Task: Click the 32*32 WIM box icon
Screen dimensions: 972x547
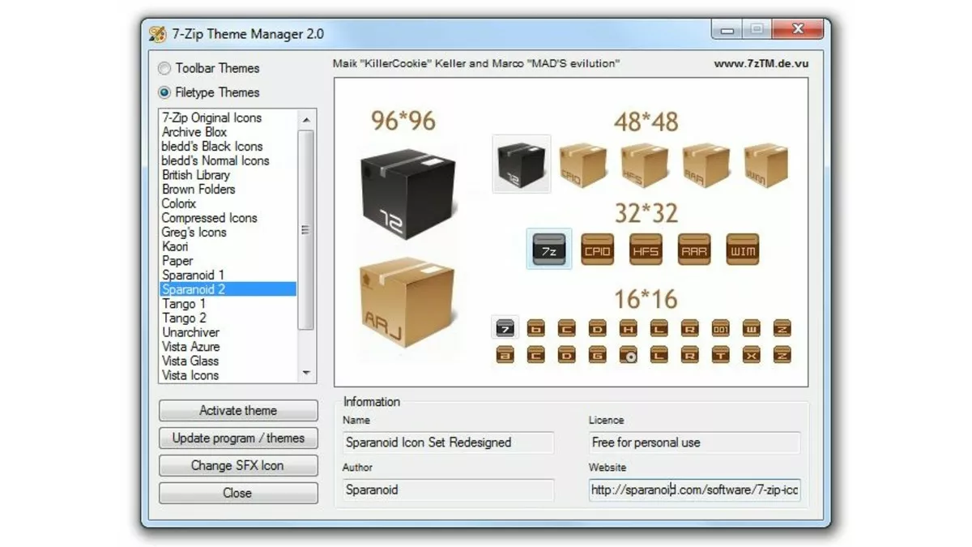Action: point(742,249)
